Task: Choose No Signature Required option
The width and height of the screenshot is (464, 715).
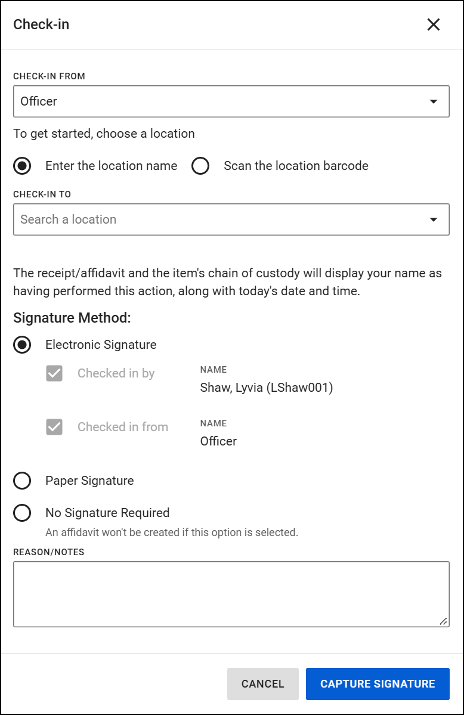Action: pyautogui.click(x=22, y=513)
